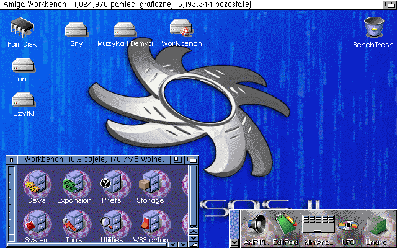
Task: Click the Amiga Workbench screen title bar
Action: point(191,4)
